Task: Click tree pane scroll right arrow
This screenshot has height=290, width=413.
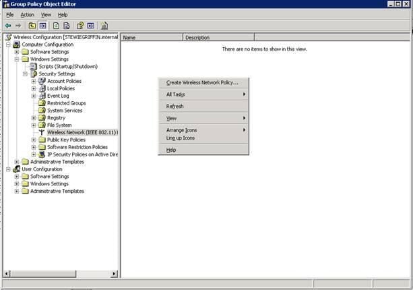Action: point(114,274)
